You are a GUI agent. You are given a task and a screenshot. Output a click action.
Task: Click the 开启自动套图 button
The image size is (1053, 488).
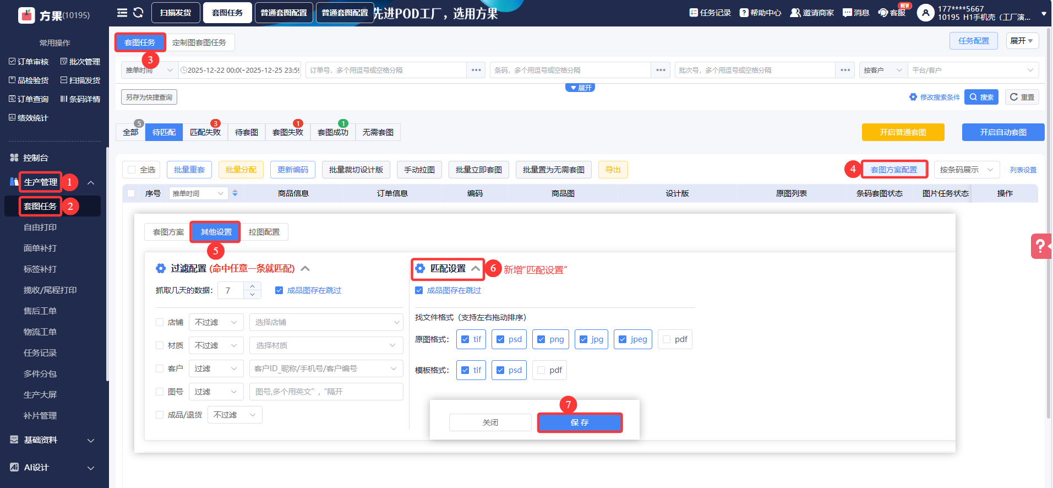1003,132
